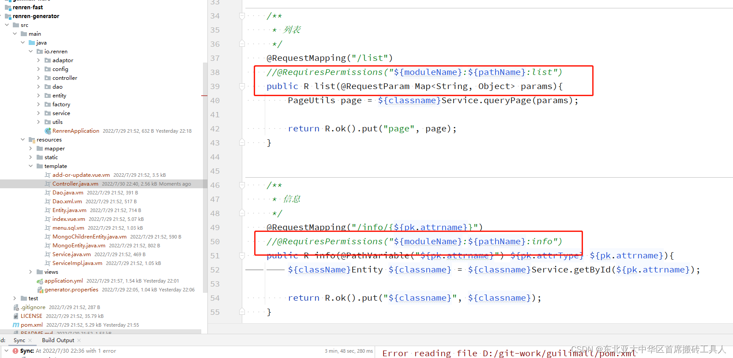Expand the views folder arrow
This screenshot has width=733, height=358.
31,272
